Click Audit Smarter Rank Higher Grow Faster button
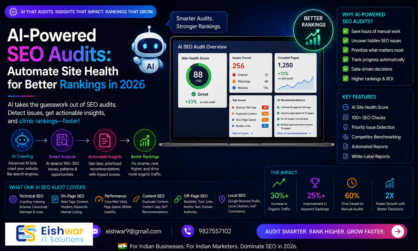Image resolution: width=418 pixels, height=251 pixels. (x=332, y=231)
